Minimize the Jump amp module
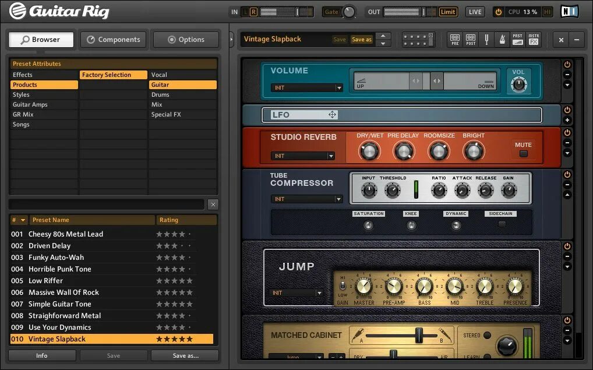593x370 pixels. [x=567, y=256]
